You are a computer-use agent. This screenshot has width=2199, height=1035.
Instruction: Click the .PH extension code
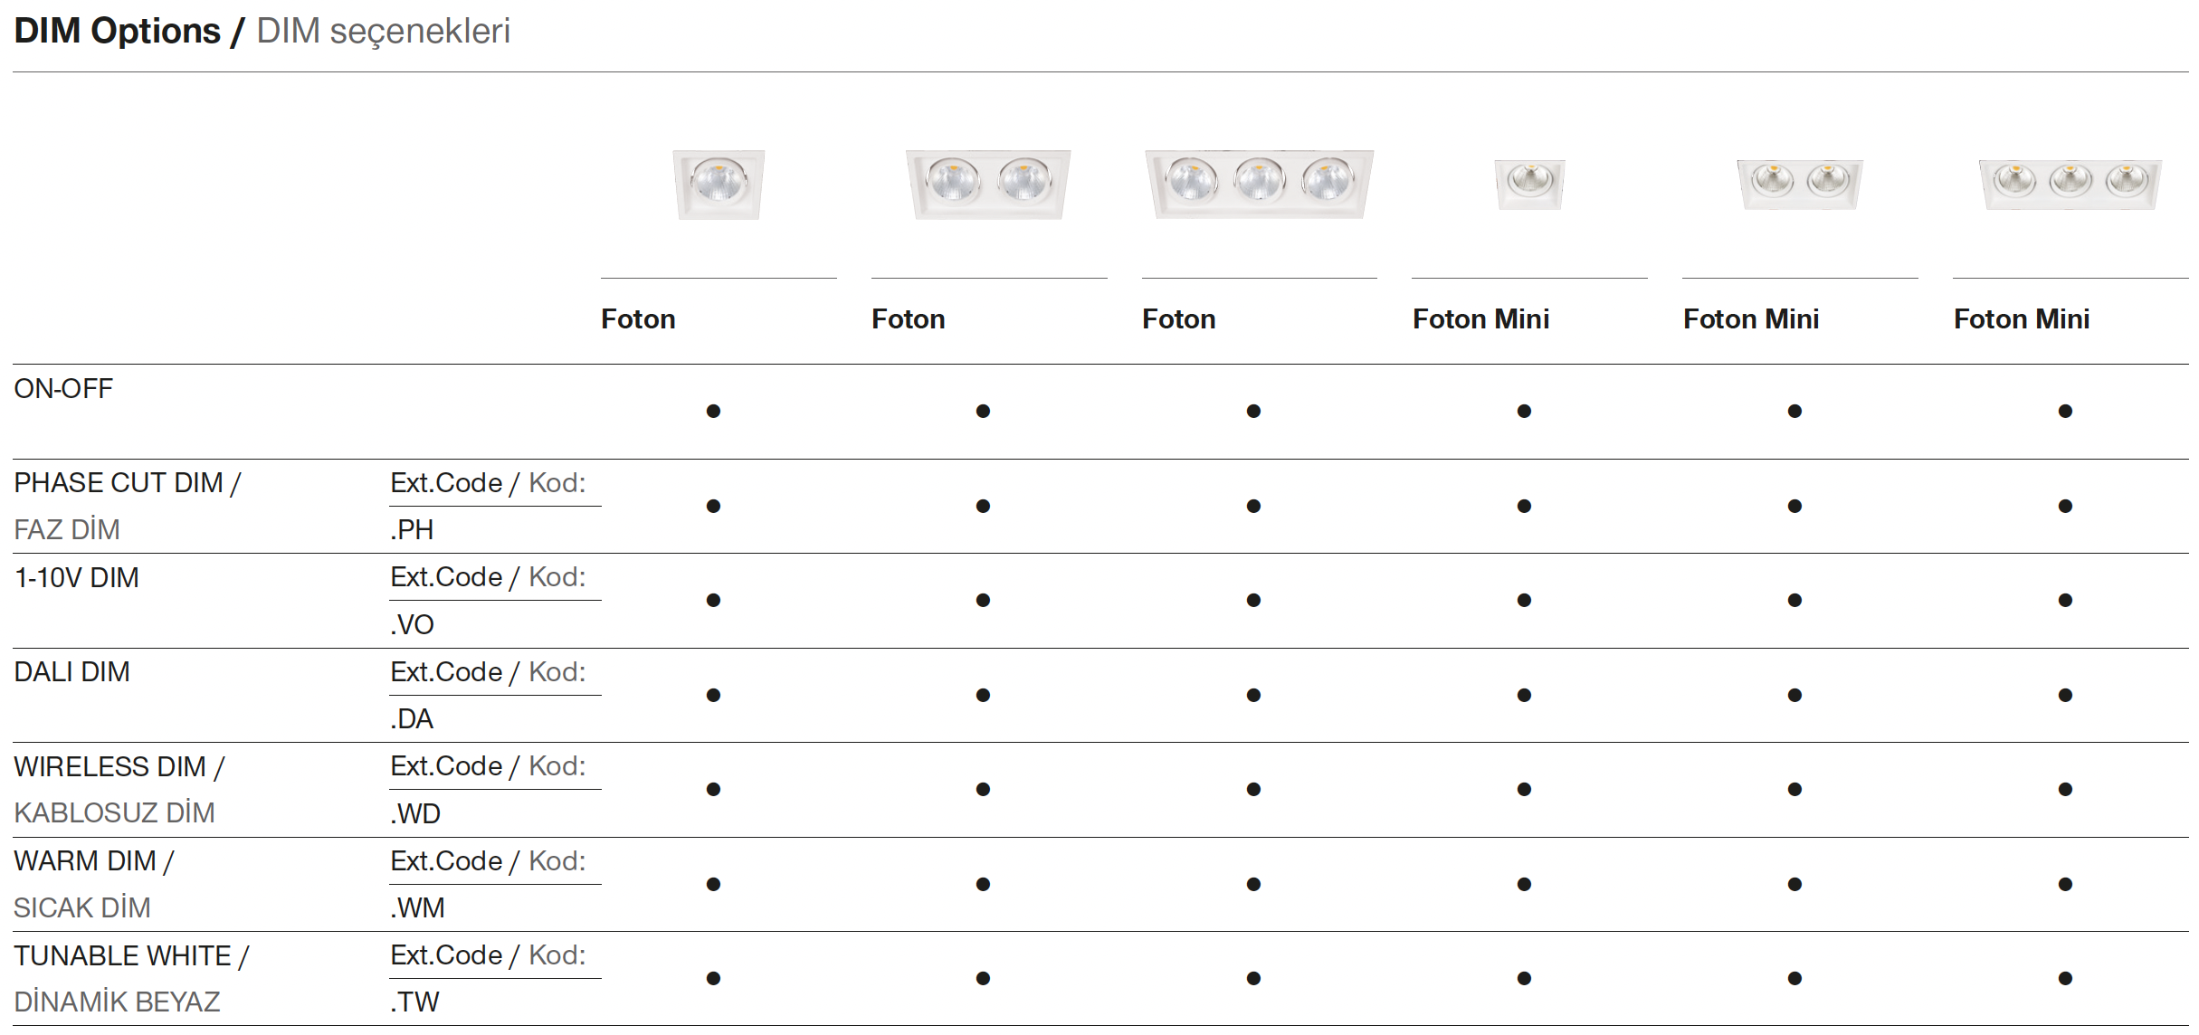click(412, 530)
